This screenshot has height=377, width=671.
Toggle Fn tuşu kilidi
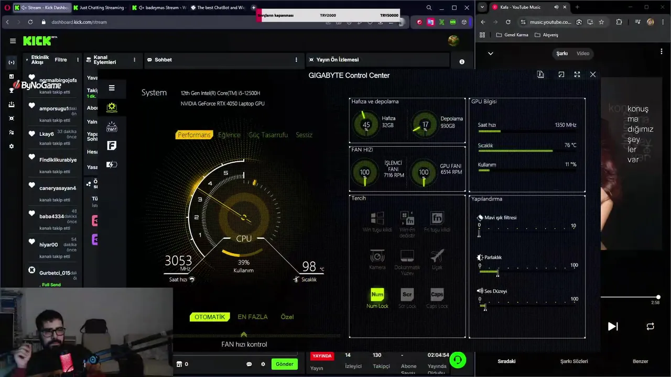(x=437, y=222)
